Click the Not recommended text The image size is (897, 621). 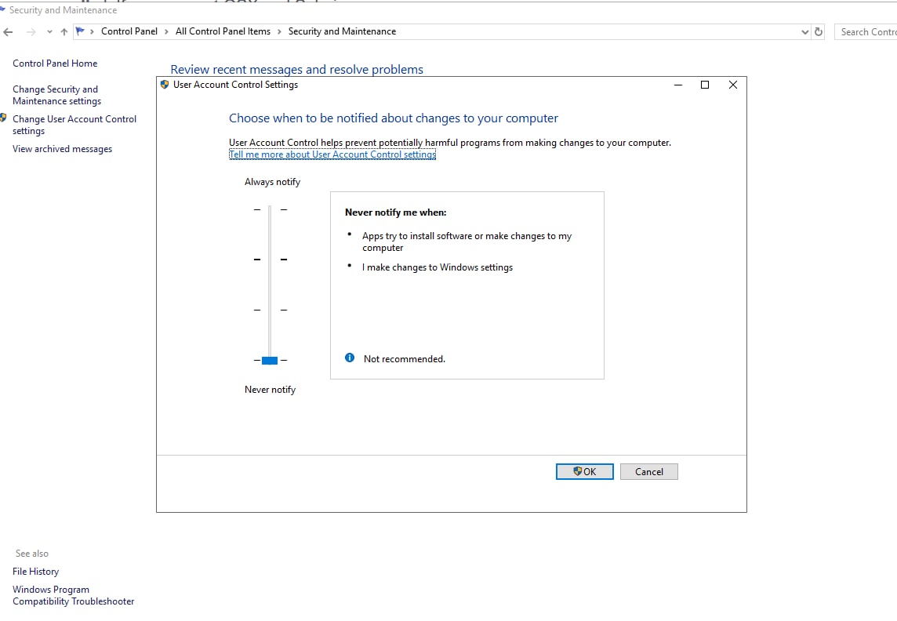[x=405, y=359]
